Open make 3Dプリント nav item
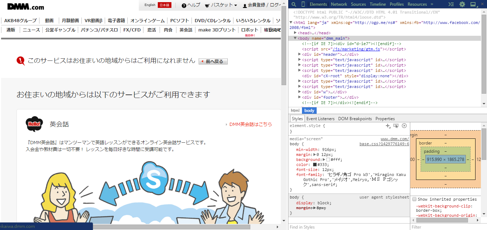Image resolution: width=487 pixels, height=230 pixels. click(217, 30)
